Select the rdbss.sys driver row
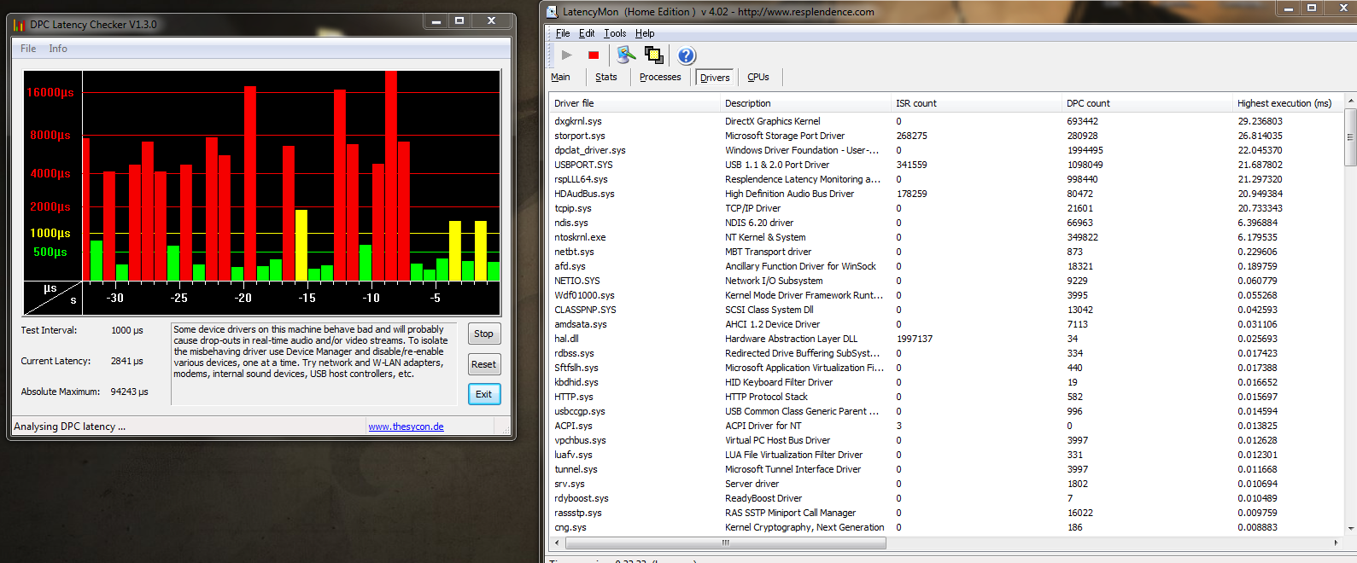 (x=947, y=353)
